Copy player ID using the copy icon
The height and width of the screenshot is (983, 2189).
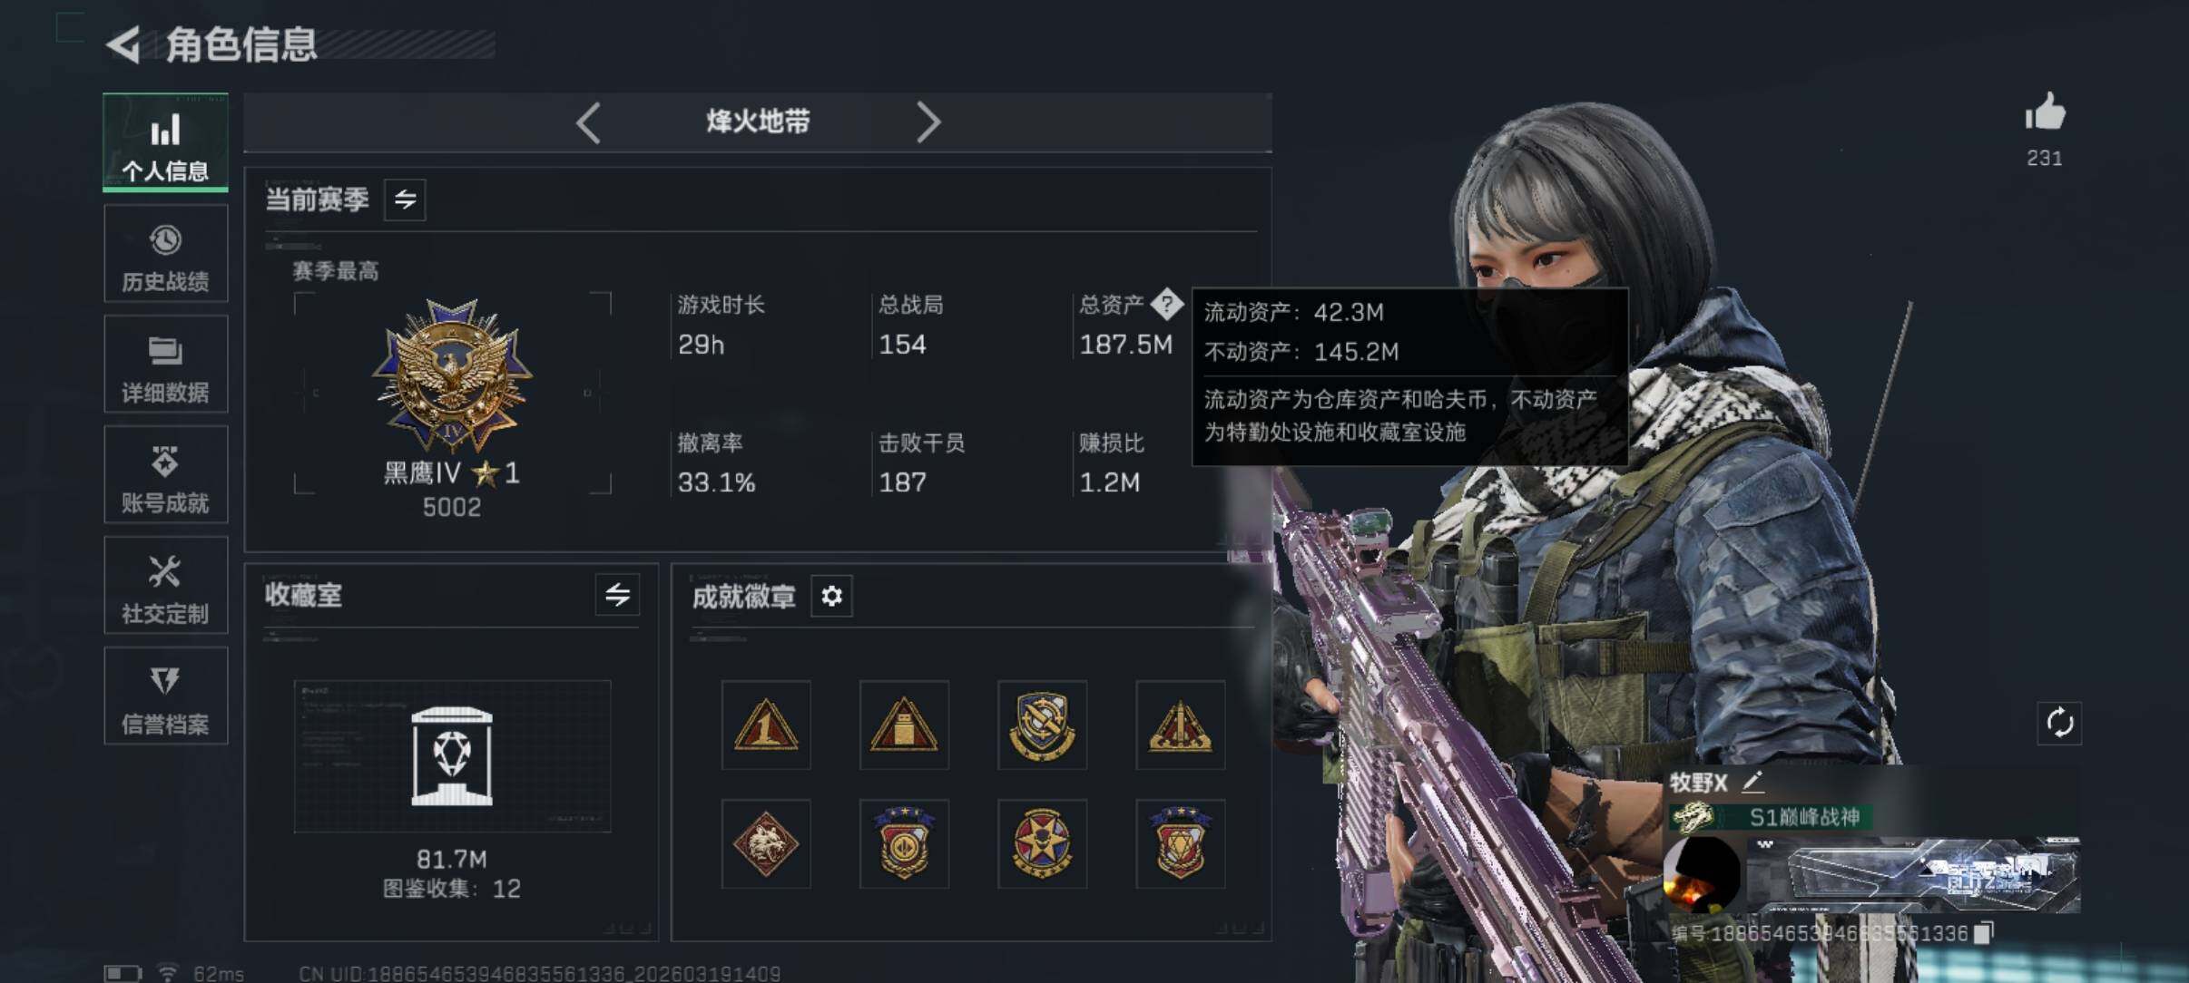point(1984,933)
